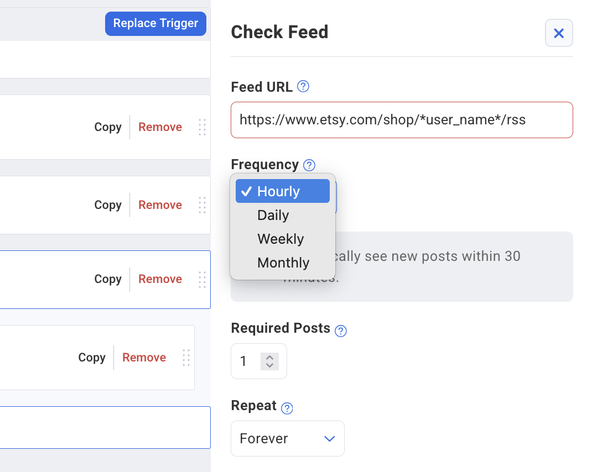The height and width of the screenshot is (472, 592).
Task: Click Remove on the indented bottom row
Action: pos(144,358)
